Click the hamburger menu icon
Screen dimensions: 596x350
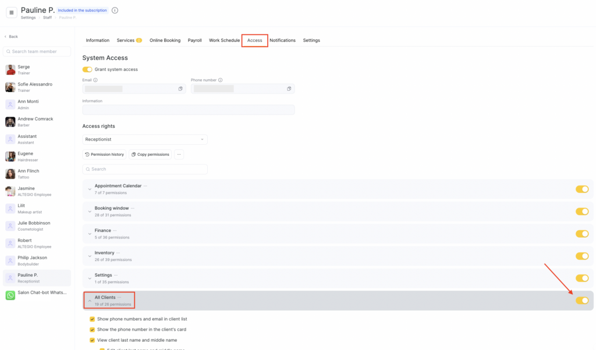[x=12, y=13]
